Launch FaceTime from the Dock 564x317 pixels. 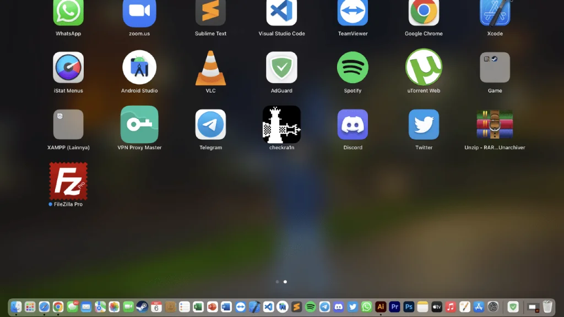click(x=128, y=307)
